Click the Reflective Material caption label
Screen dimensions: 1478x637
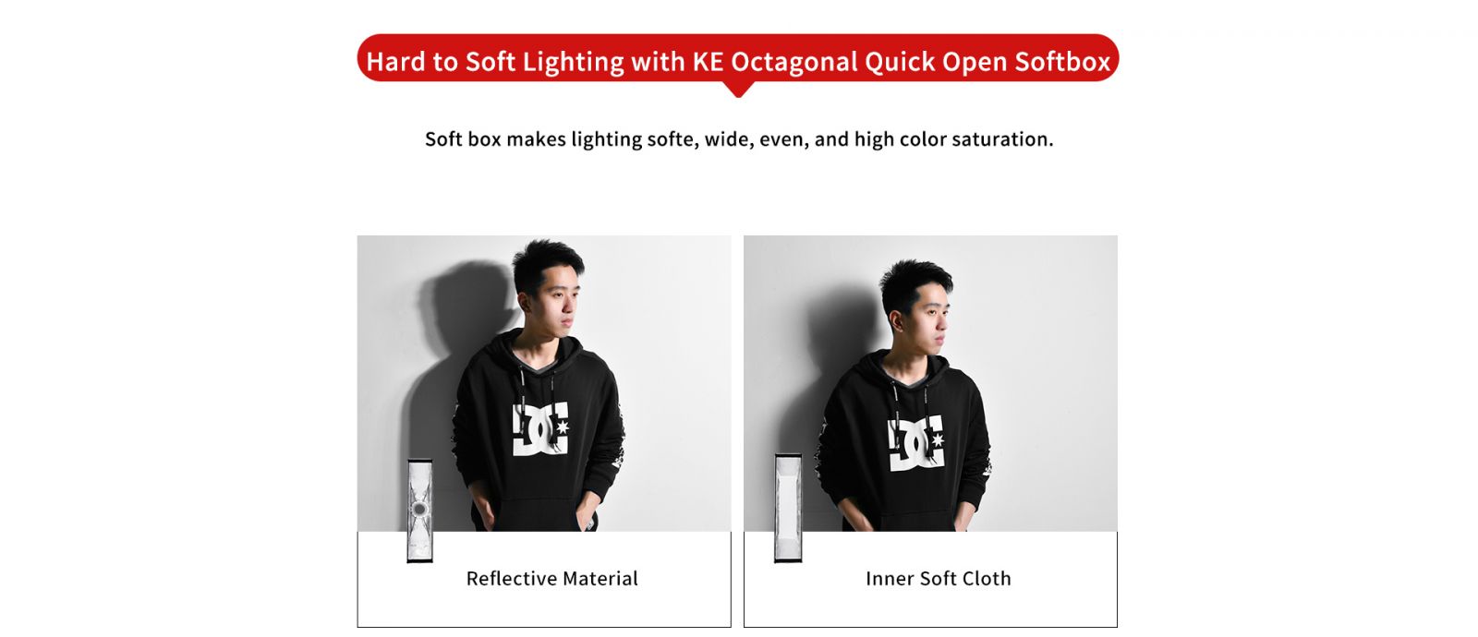tap(552, 579)
